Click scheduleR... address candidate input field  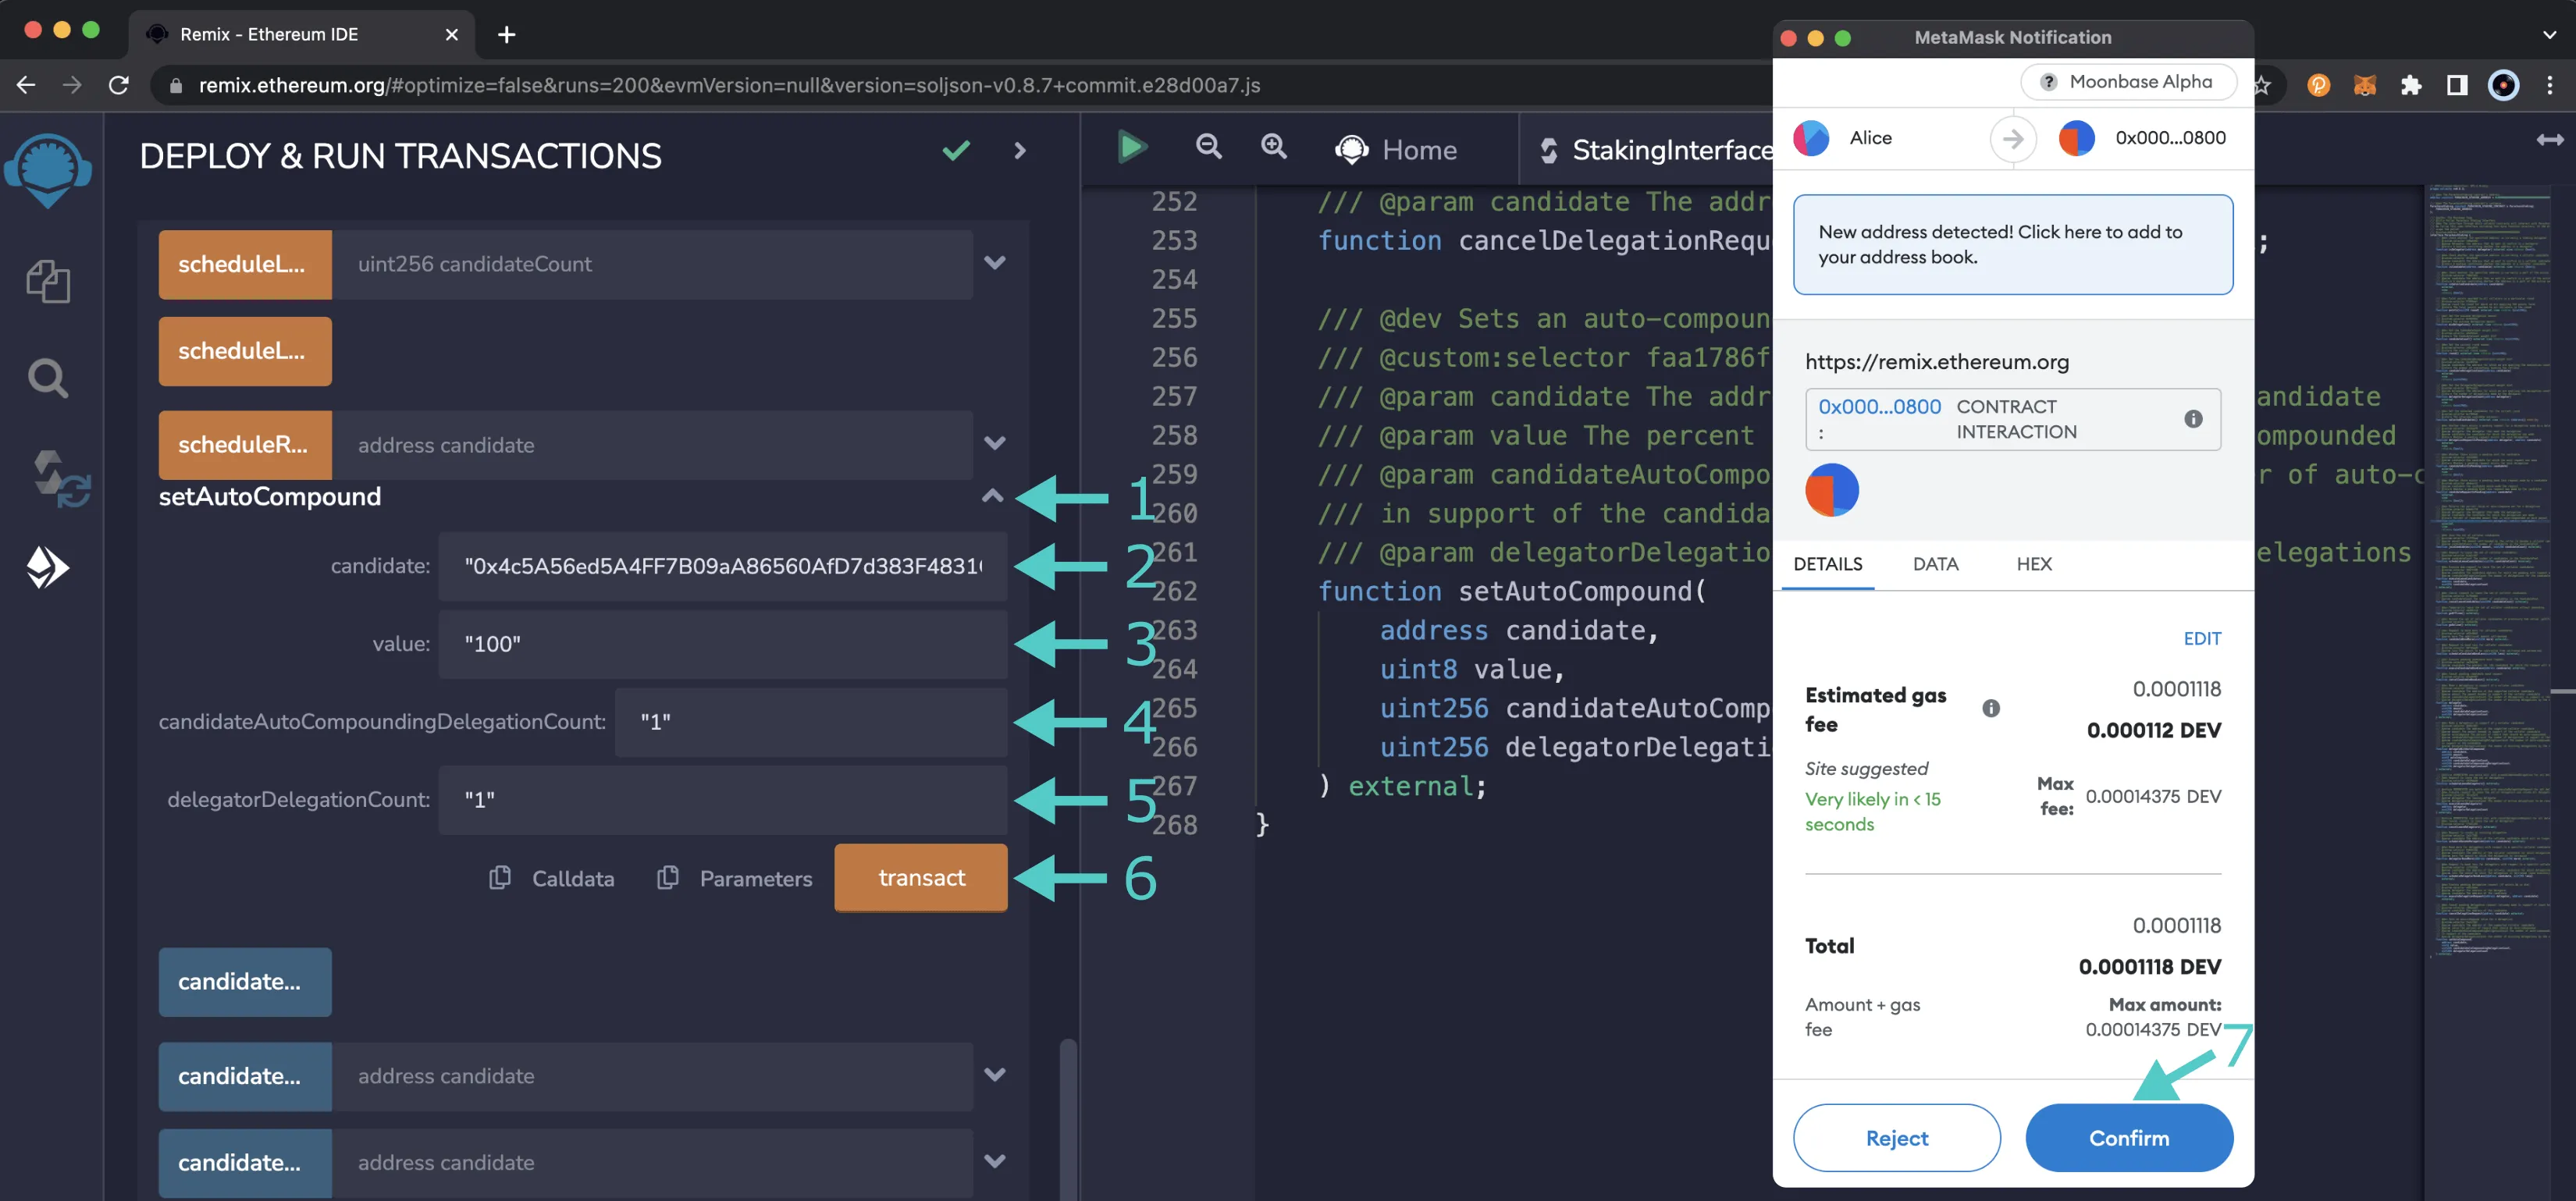tap(652, 444)
